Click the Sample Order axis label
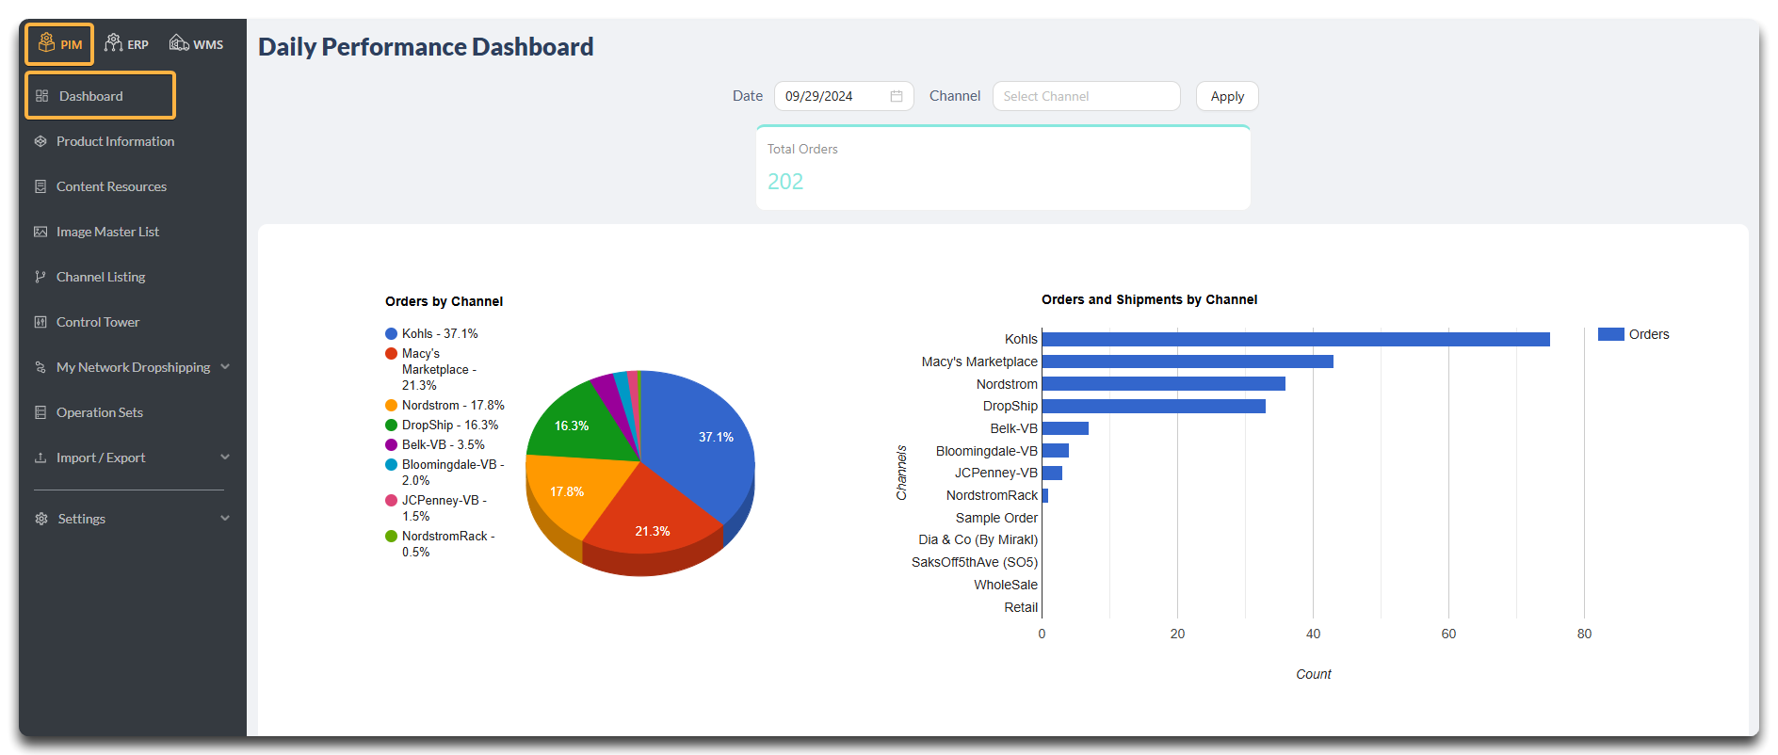The image size is (1778, 755). (x=996, y=518)
